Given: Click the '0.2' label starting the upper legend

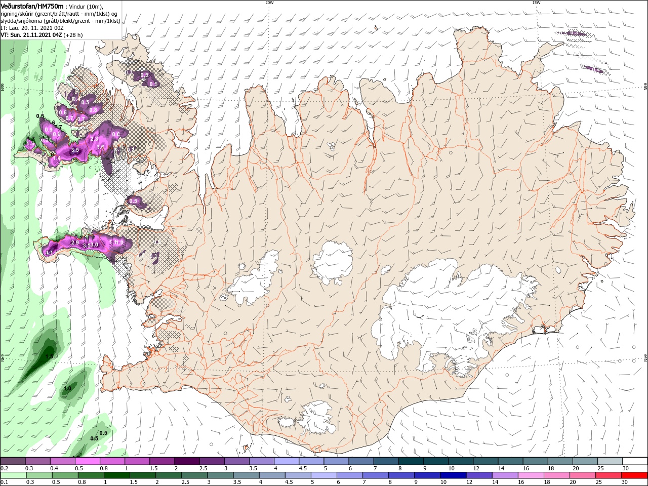Looking at the screenshot, I should (x=4, y=468).
